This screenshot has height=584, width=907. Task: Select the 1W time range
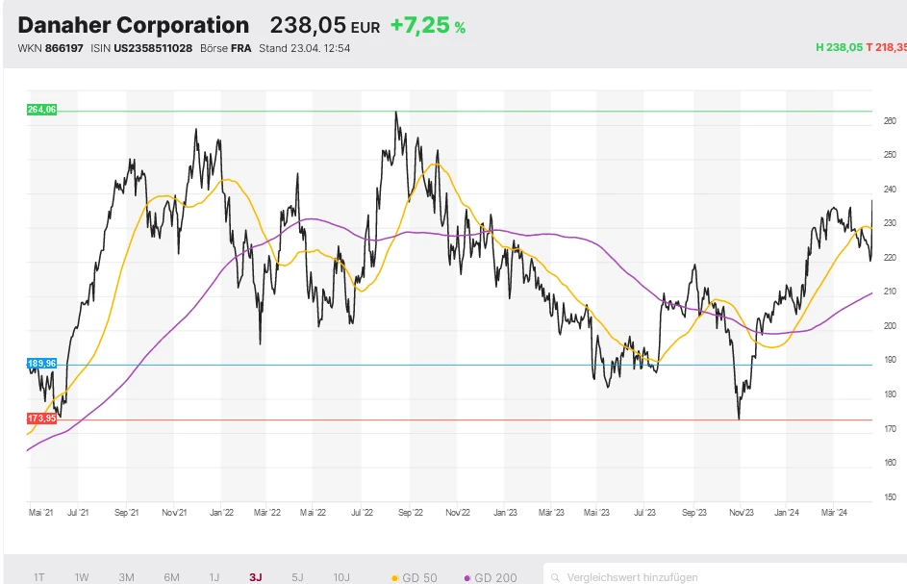82,577
